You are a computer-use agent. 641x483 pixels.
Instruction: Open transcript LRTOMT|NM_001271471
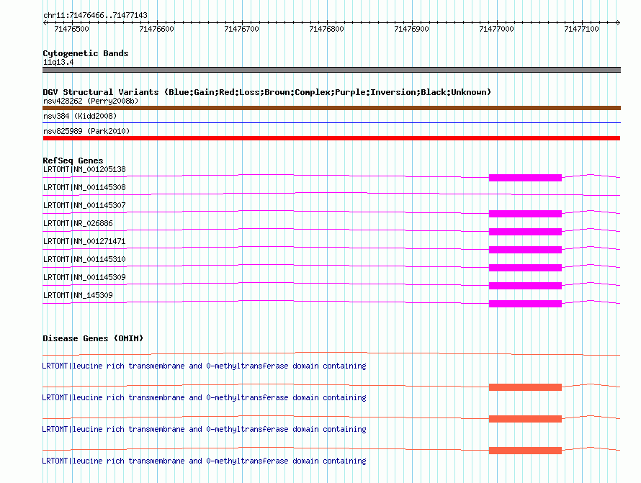coord(84,242)
